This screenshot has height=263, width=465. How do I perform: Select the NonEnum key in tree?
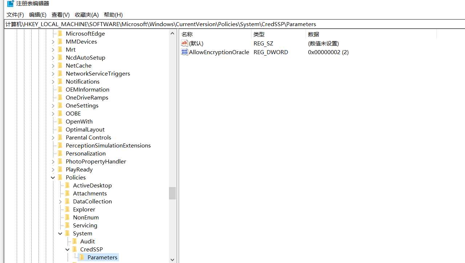86,217
